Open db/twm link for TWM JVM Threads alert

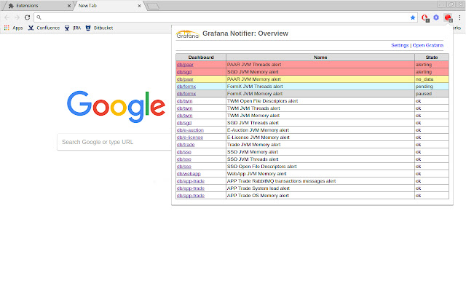(x=184, y=108)
